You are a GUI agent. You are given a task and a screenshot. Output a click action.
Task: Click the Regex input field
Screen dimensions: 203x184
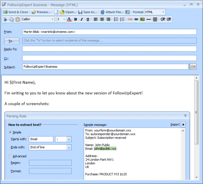point(50,163)
